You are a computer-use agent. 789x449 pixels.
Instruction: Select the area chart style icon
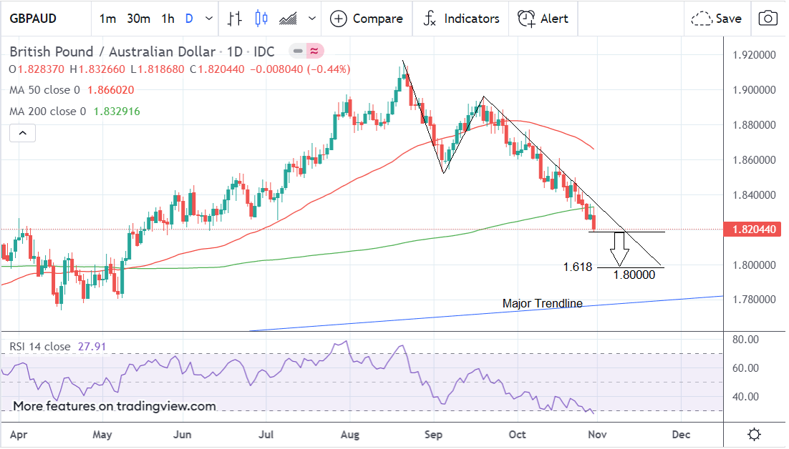point(289,19)
